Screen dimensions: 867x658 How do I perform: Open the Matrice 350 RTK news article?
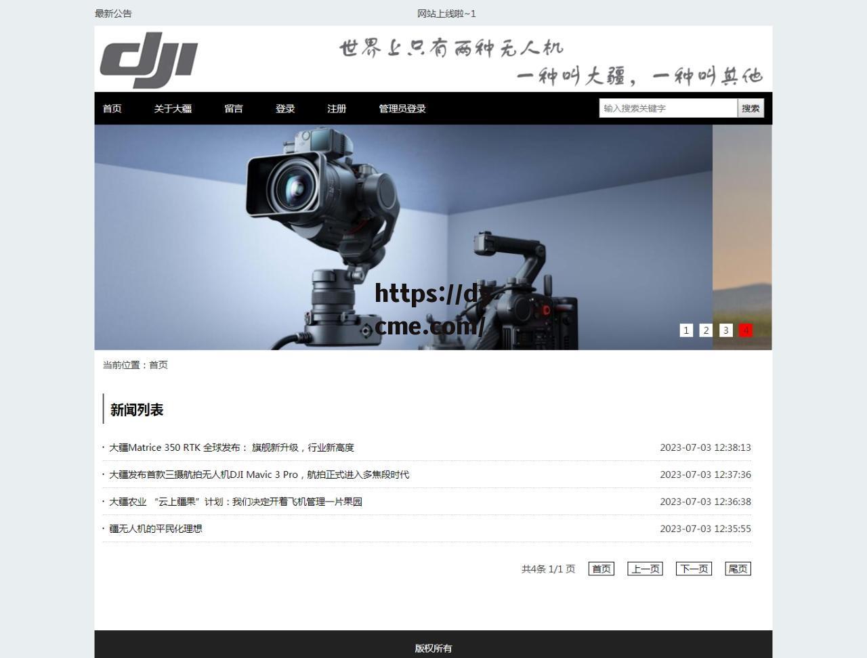[x=232, y=447]
